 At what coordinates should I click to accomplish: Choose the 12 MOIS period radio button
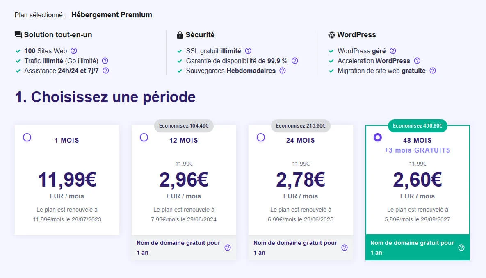pyautogui.click(x=144, y=137)
